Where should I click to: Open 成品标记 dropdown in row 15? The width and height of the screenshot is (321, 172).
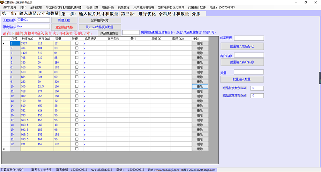[x=84, y=111]
